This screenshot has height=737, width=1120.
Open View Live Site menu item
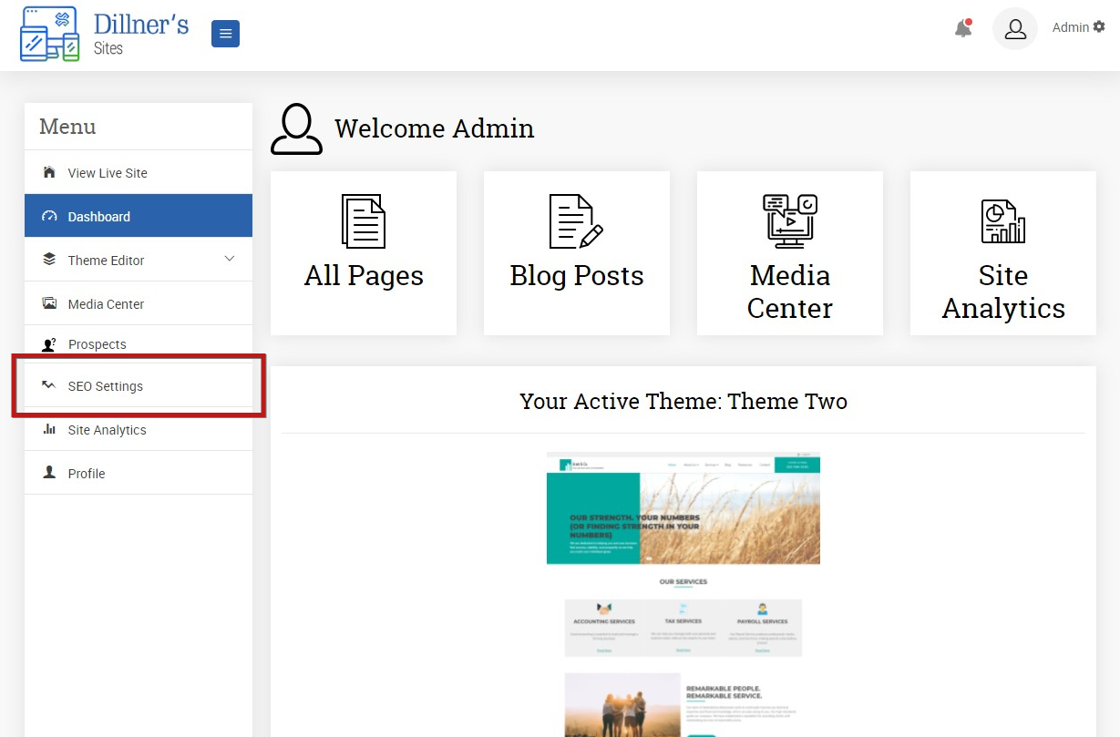(x=139, y=172)
